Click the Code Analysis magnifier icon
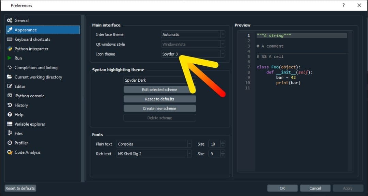The width and height of the screenshot is (368, 196). point(10,152)
